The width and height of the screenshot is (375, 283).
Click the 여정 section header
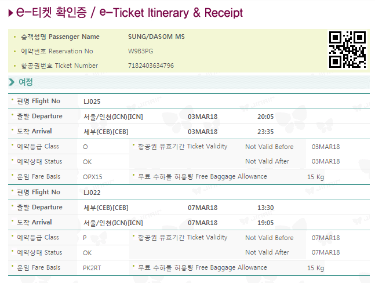tap(189, 82)
